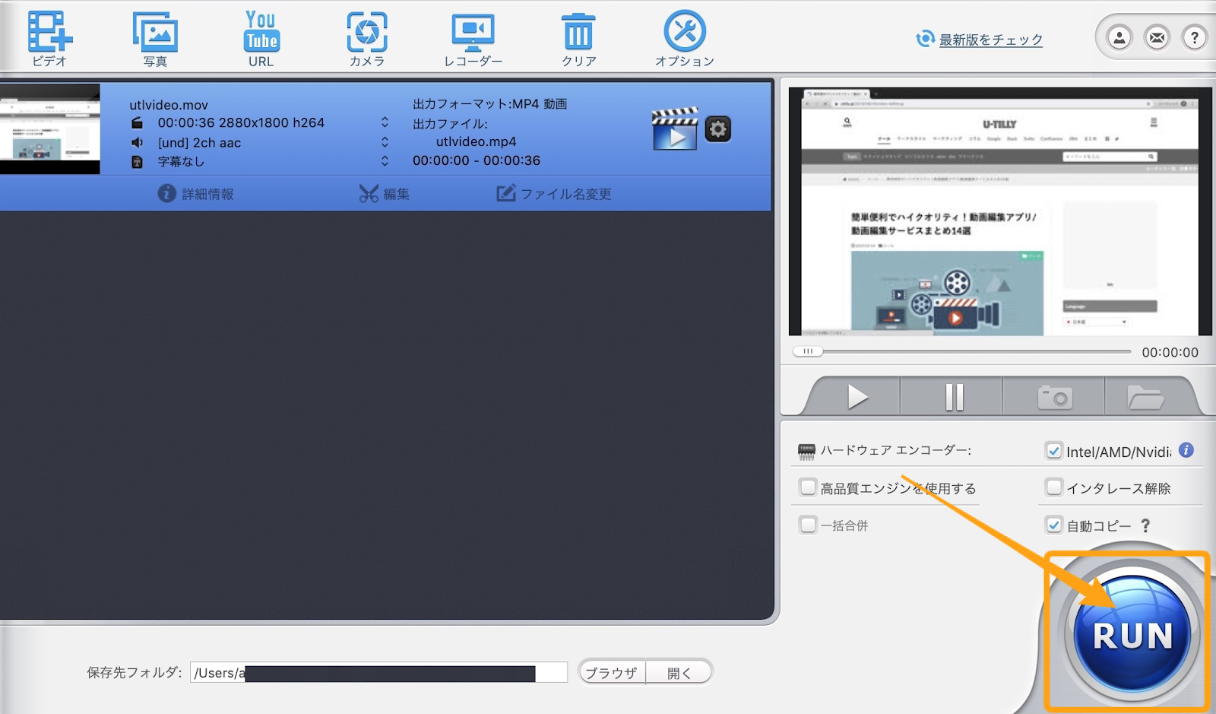Click the 開く open folder button

pos(679,673)
